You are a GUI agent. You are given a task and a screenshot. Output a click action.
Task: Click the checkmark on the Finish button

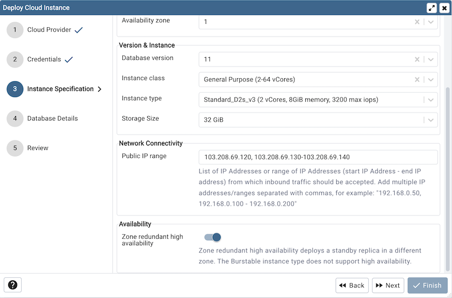coord(417,285)
